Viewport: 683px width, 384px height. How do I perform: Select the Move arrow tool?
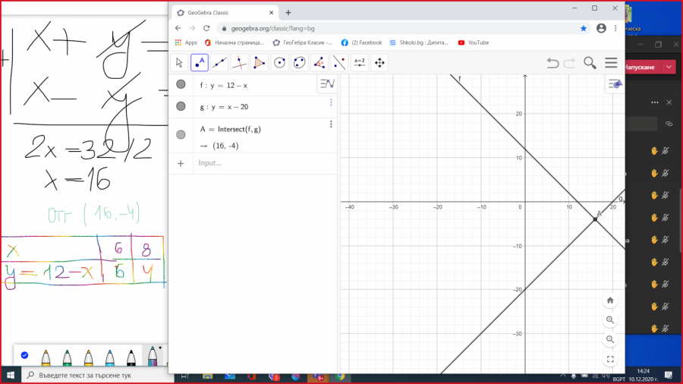(x=179, y=63)
